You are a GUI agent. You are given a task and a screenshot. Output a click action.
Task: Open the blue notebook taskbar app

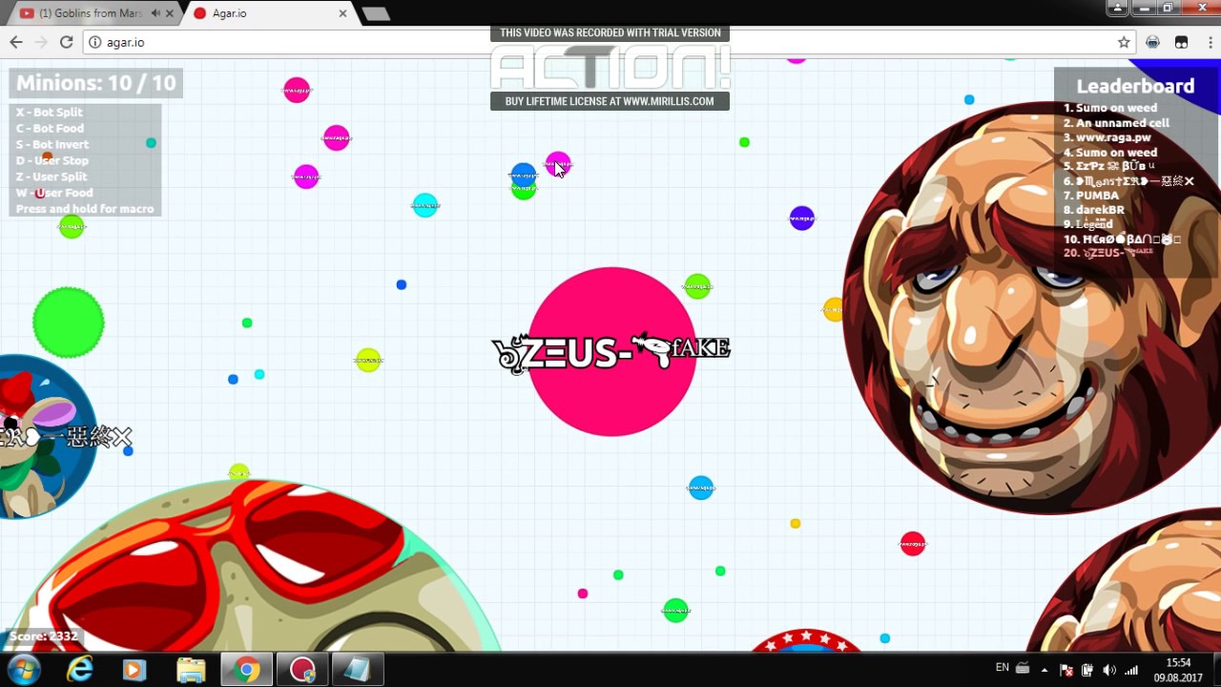coord(357,670)
